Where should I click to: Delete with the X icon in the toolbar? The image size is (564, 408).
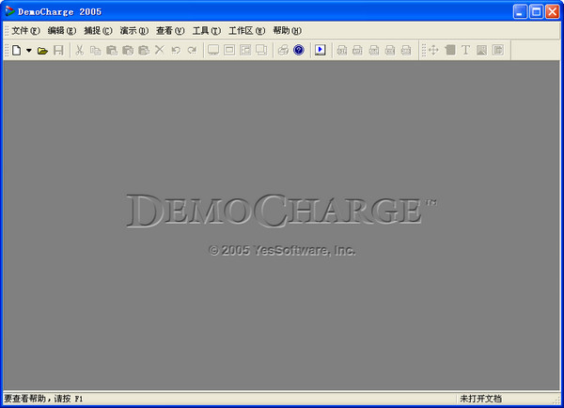coord(160,50)
